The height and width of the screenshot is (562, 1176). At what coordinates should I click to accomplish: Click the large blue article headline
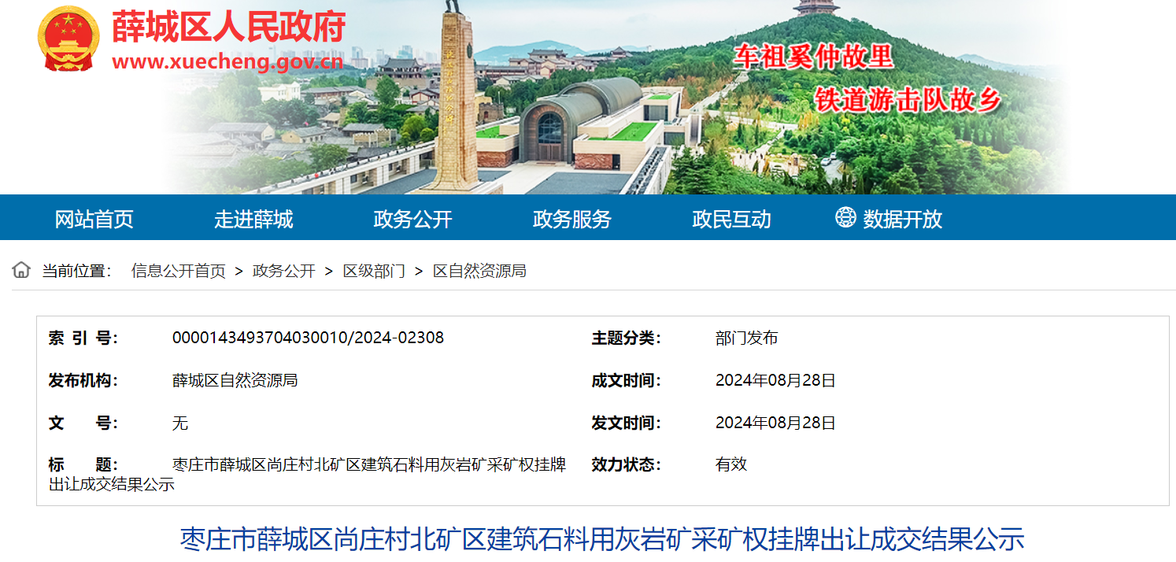pyautogui.click(x=602, y=540)
